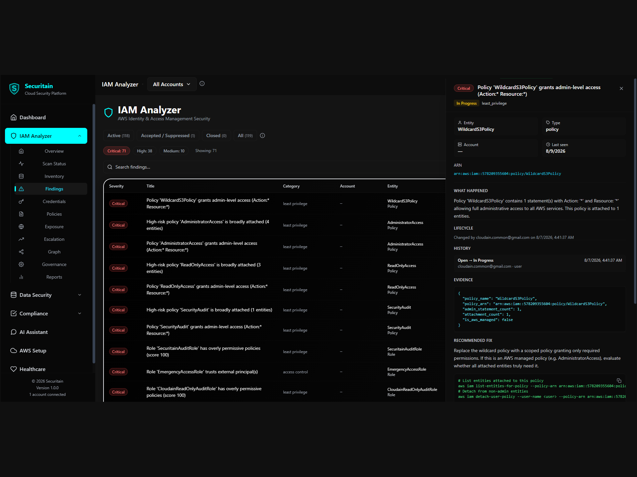Screen dimensions: 637x477
Task: Click the Reports bar chart icon
Action: click(x=21, y=277)
